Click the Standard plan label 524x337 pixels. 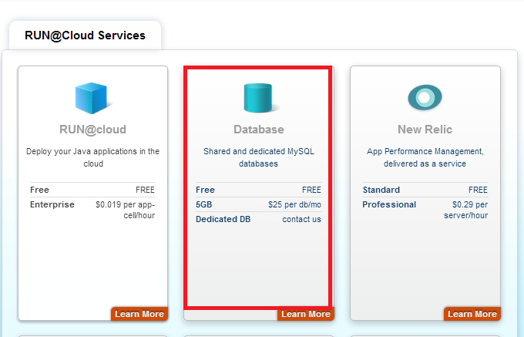point(381,190)
